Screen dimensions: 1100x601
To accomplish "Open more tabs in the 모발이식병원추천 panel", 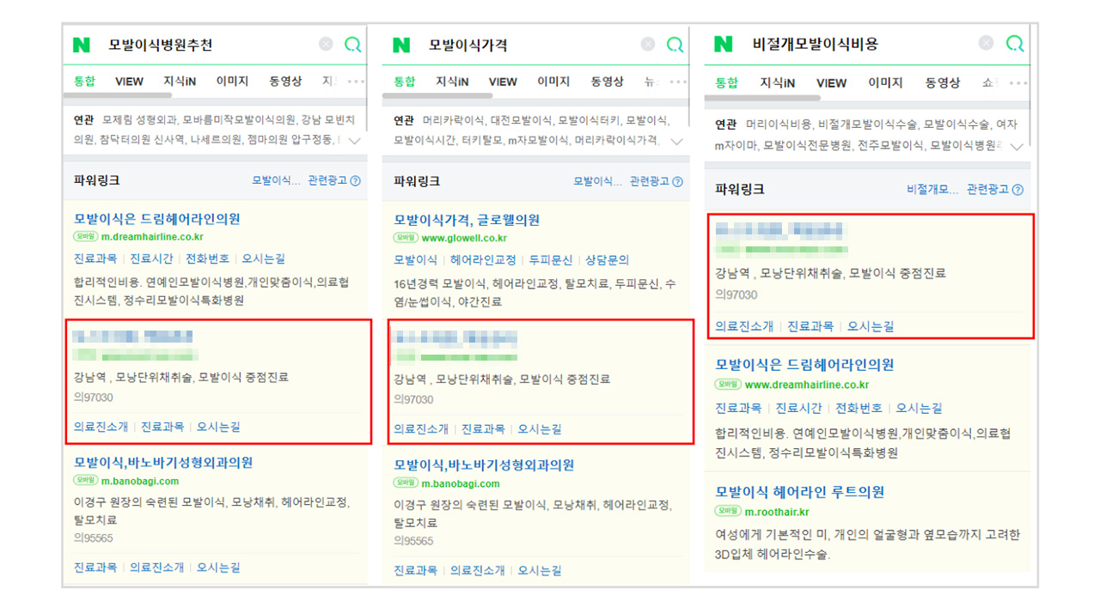I will click(356, 82).
